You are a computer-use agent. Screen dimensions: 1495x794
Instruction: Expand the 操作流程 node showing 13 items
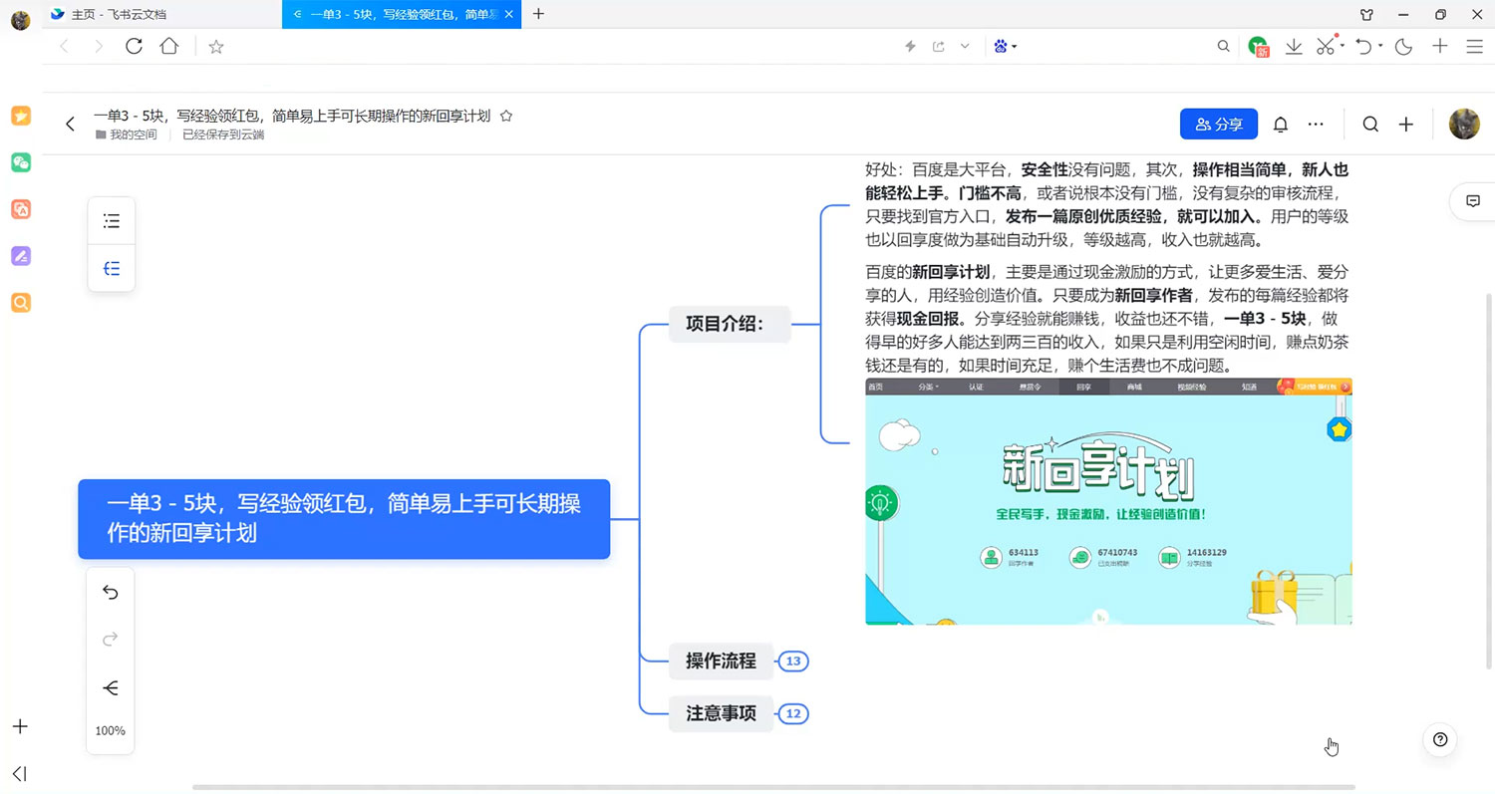[792, 661]
